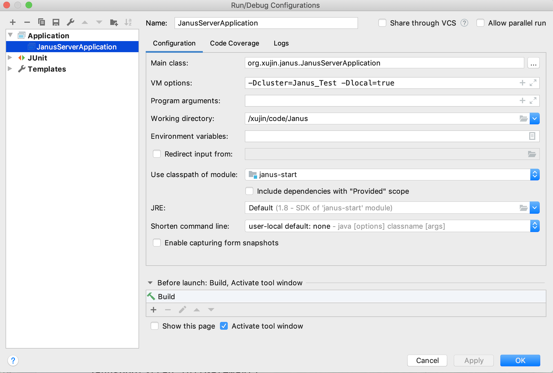The height and width of the screenshot is (373, 553).
Task: Toggle Show this page checkbox
Action: (155, 326)
